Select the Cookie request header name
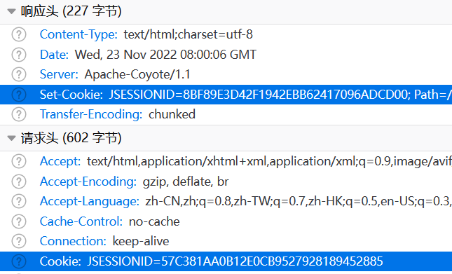Image resolution: width=452 pixels, height=274 pixels. 60,261
